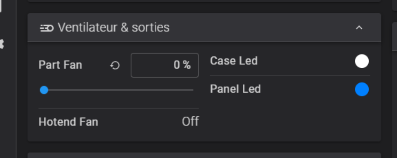397x158 pixels.
Task: Collapse the Ventilateur & sorties panel chevron
Action: [x=359, y=27]
